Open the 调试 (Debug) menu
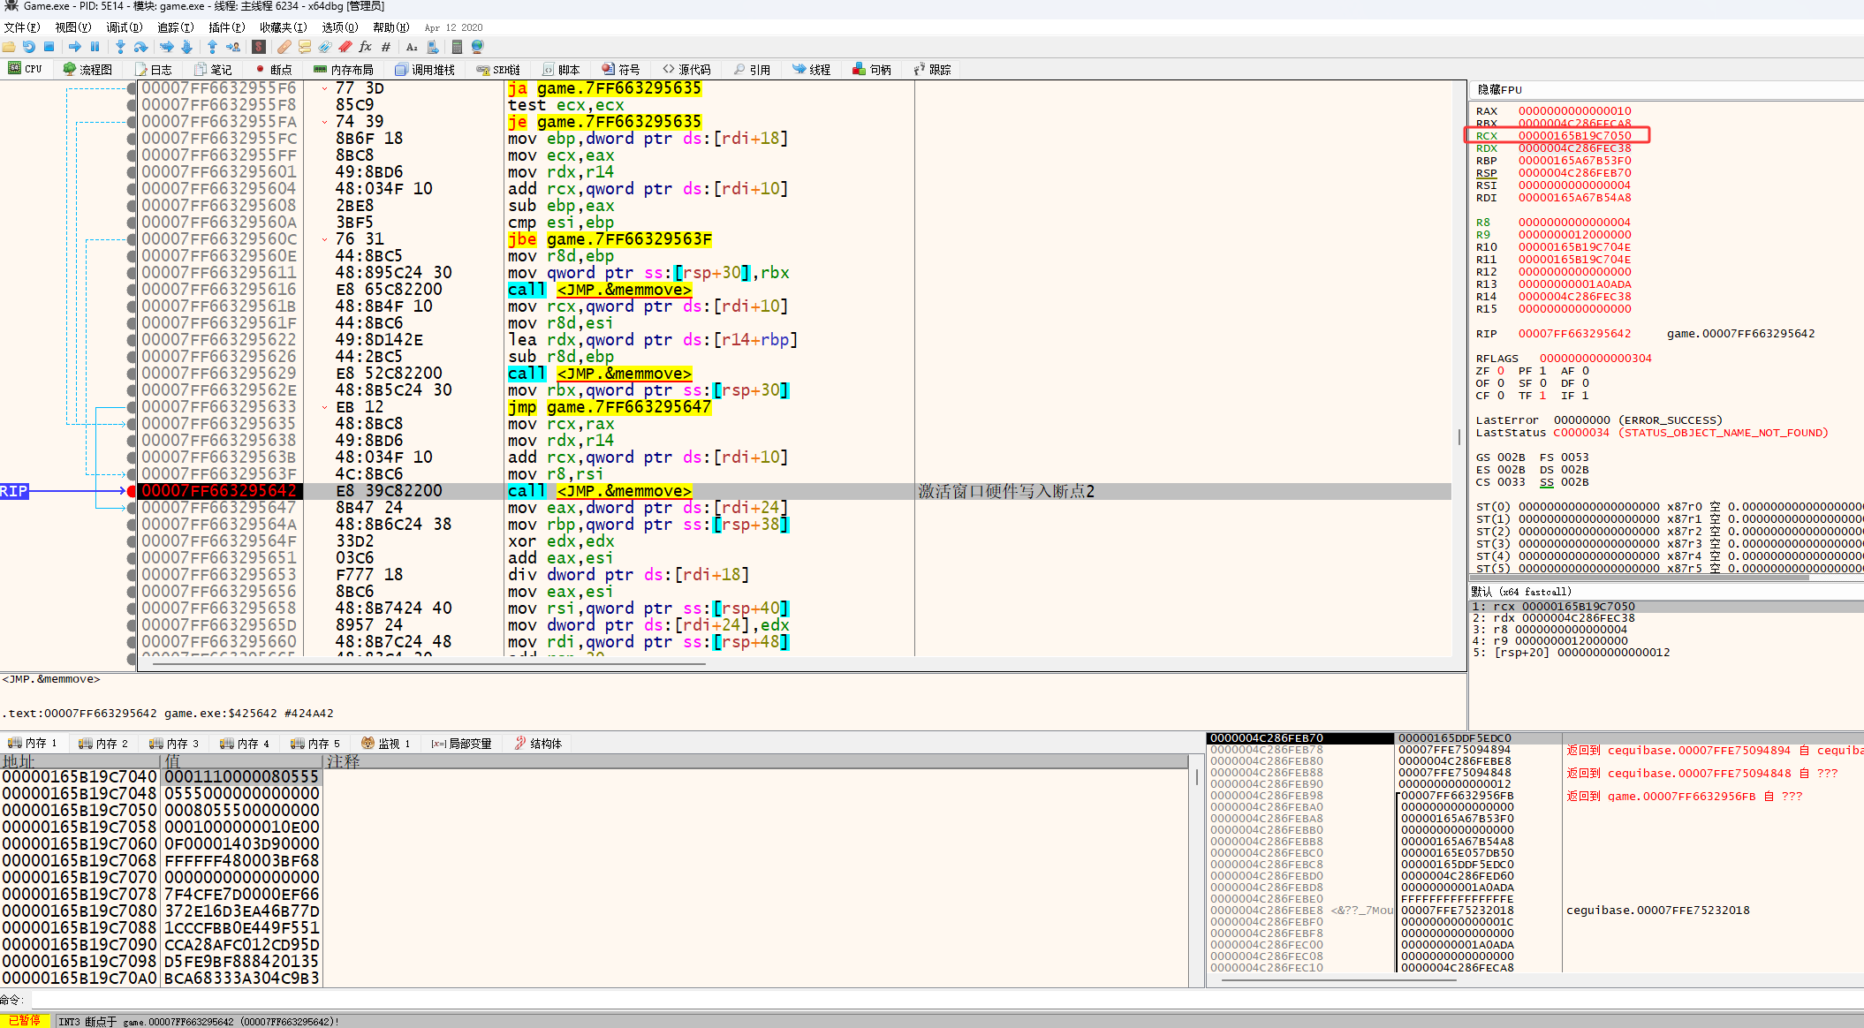The height and width of the screenshot is (1028, 1864). point(124,27)
